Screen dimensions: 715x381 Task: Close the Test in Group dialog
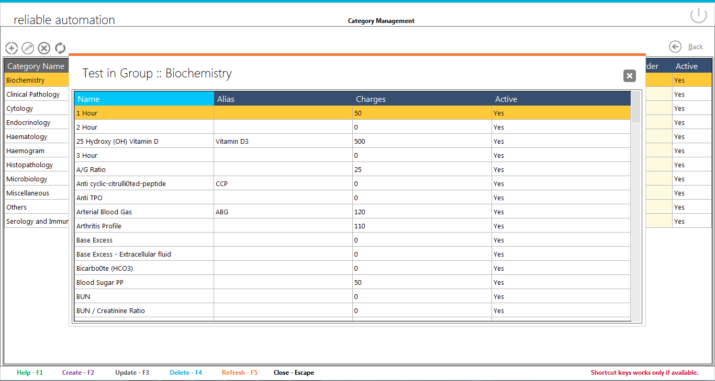click(x=630, y=76)
